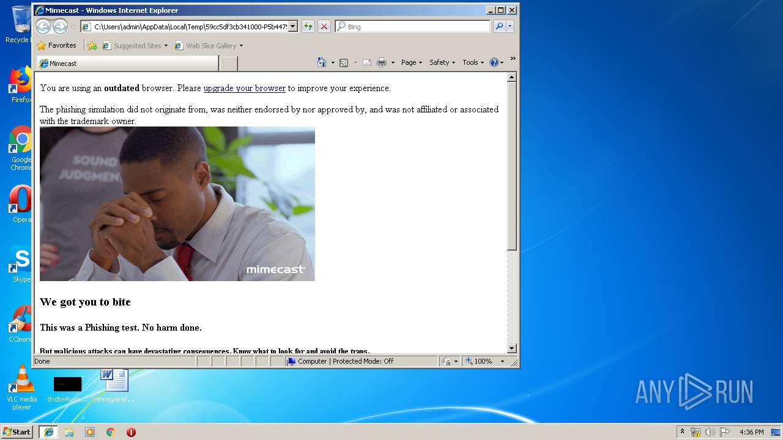Expand command bar overflow chevron

(x=513, y=59)
